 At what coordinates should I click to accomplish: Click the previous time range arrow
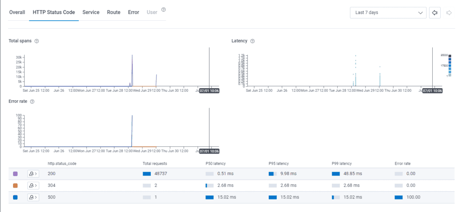coord(435,13)
